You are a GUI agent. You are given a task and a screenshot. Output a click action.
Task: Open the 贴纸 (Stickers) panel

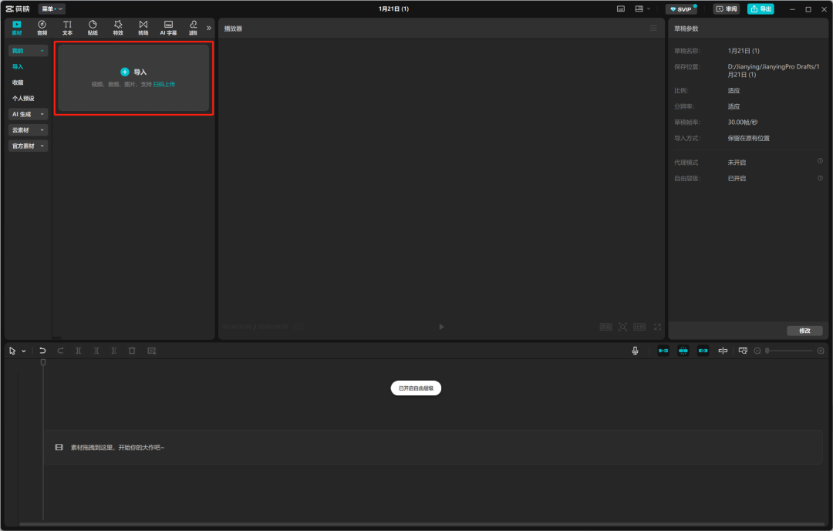(93, 28)
